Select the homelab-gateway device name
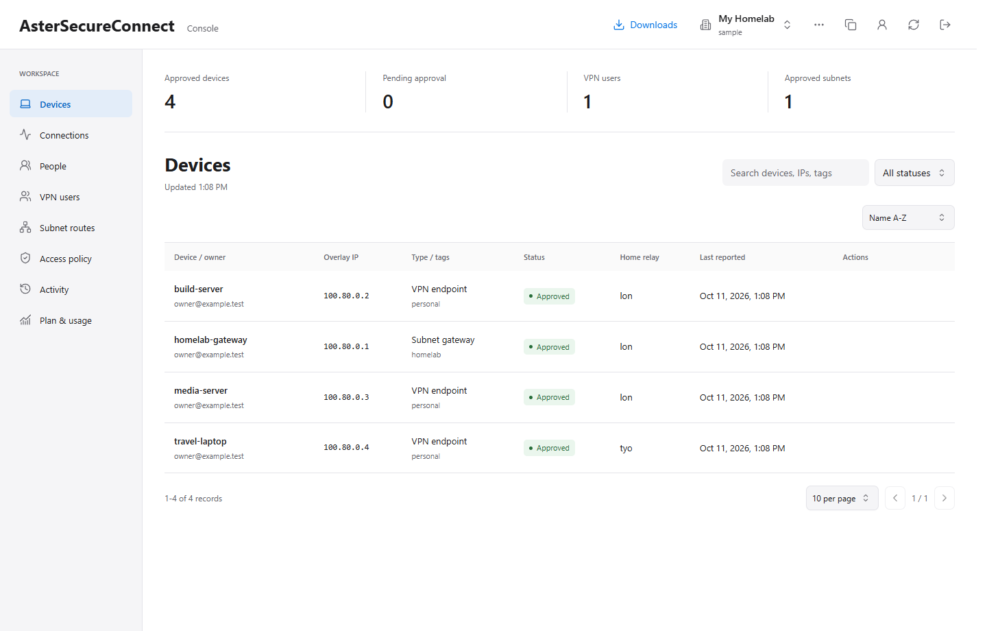This screenshot has height=631, width=987. point(210,340)
